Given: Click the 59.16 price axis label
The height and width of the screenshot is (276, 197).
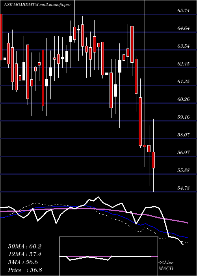Looking at the screenshot, I should (x=184, y=117).
